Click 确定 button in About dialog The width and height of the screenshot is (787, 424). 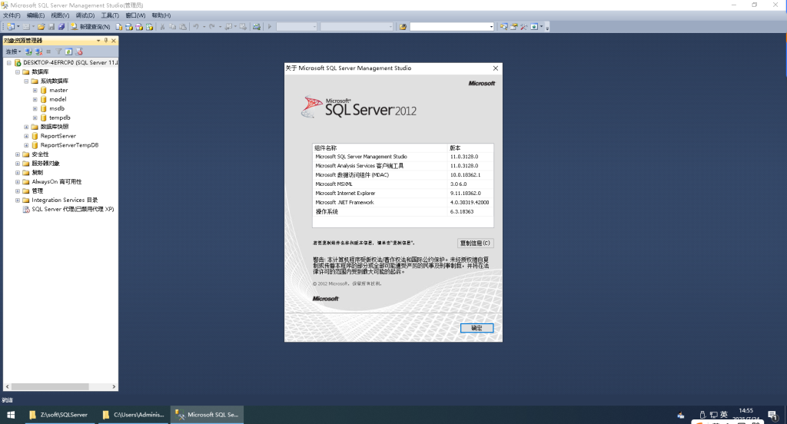point(477,328)
